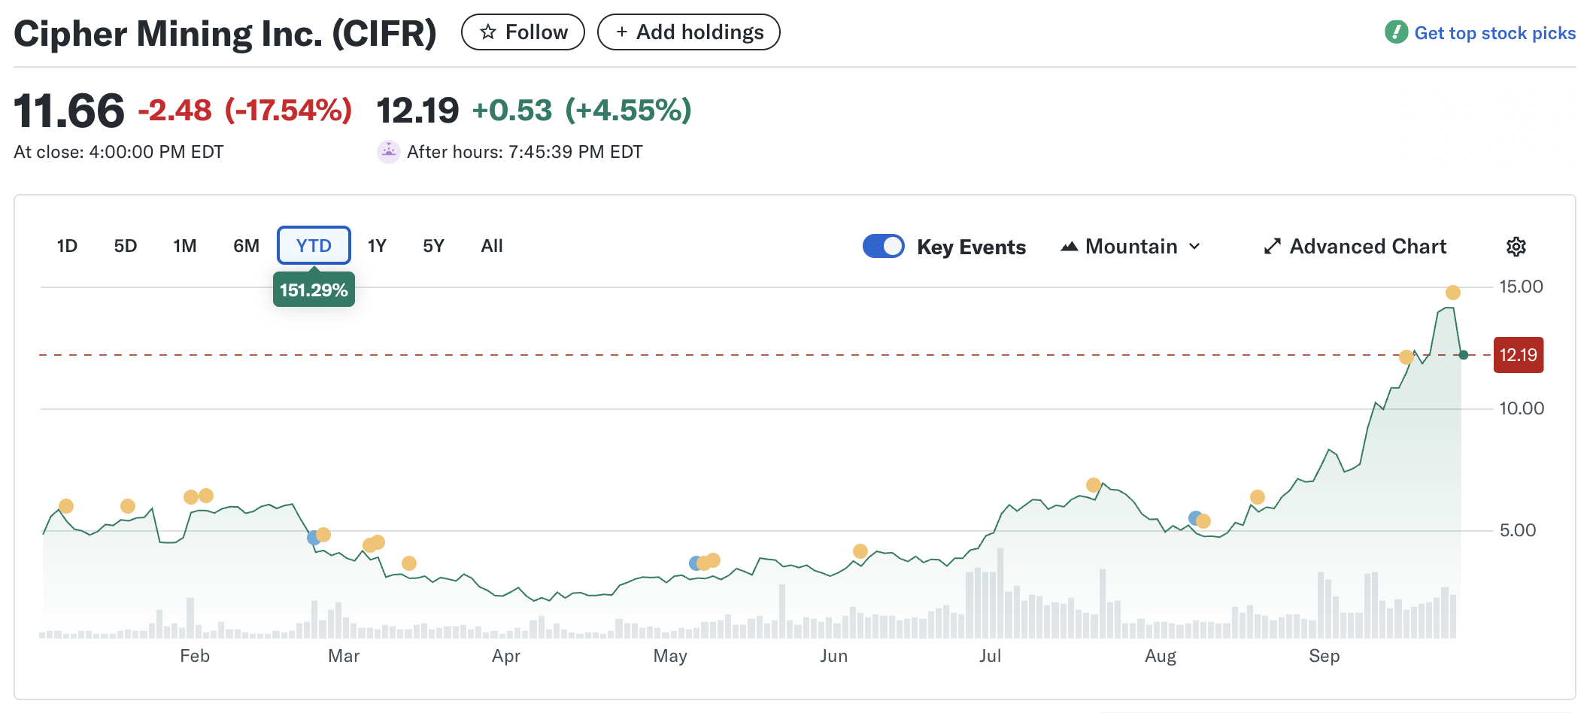Screen dimensions: 1593x713
Task: Click the red 12.19 price label
Action: [1518, 355]
